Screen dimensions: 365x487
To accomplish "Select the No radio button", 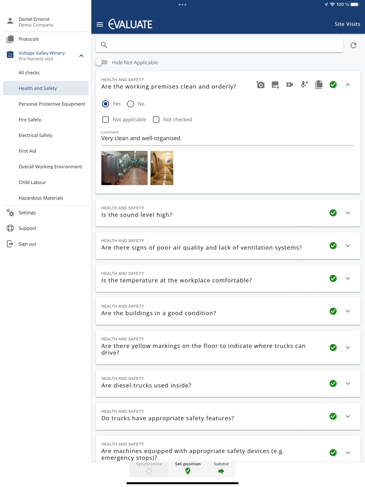I will [130, 104].
